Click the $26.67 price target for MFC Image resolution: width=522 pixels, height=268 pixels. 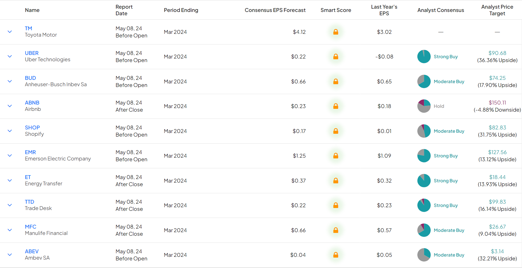pos(497,227)
